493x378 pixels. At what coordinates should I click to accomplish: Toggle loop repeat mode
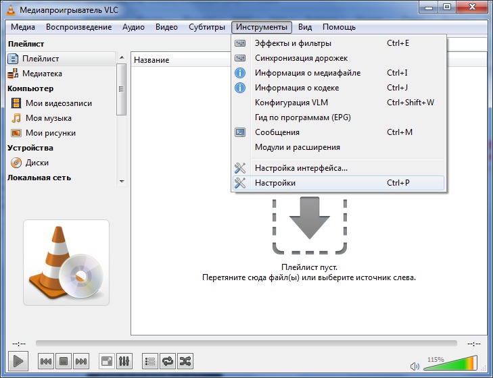pos(168,361)
